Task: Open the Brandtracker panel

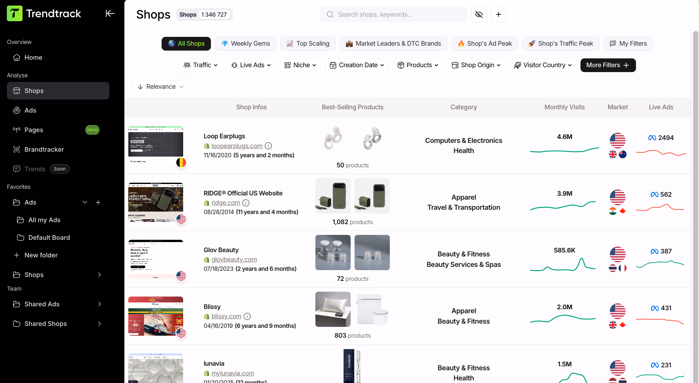Action: 44,149
